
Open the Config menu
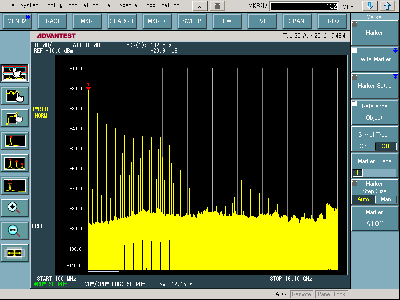(x=53, y=5)
